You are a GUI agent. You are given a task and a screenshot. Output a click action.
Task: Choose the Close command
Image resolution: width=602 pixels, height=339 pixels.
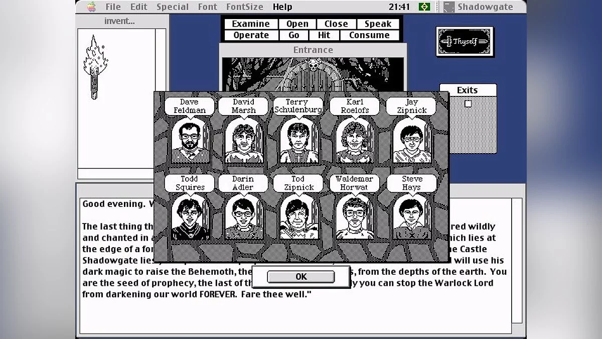tap(336, 24)
